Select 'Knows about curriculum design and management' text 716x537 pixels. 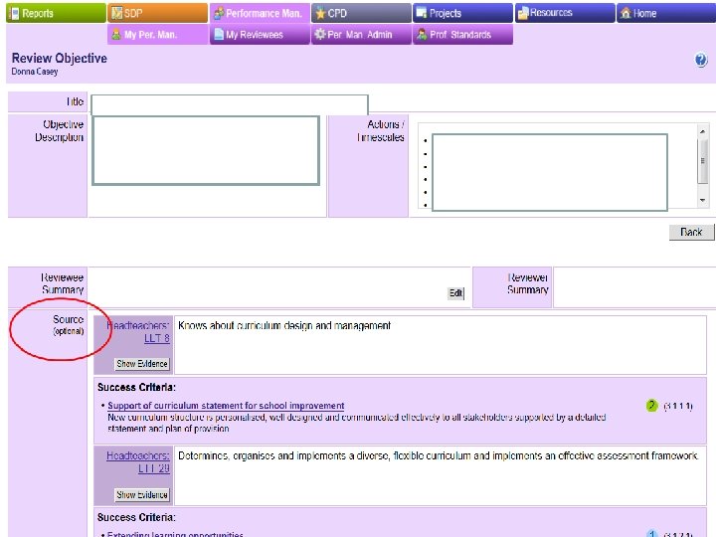(x=284, y=325)
